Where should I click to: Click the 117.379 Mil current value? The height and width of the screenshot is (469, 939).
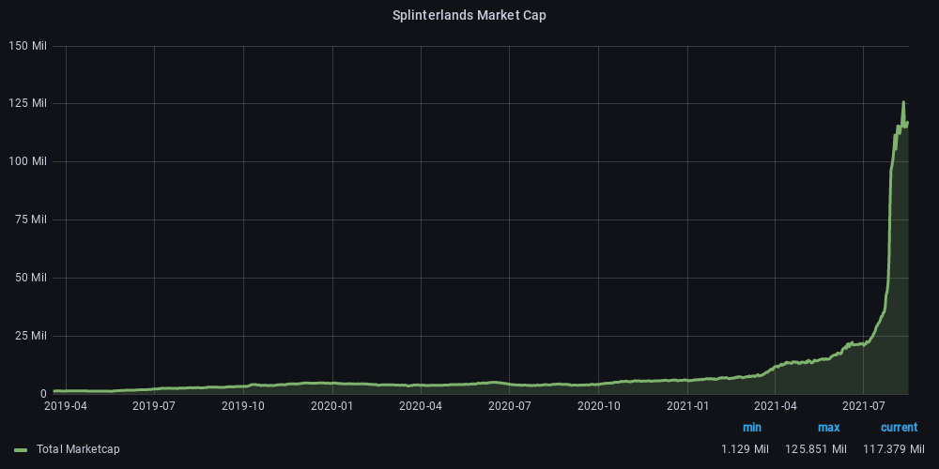tap(894, 449)
